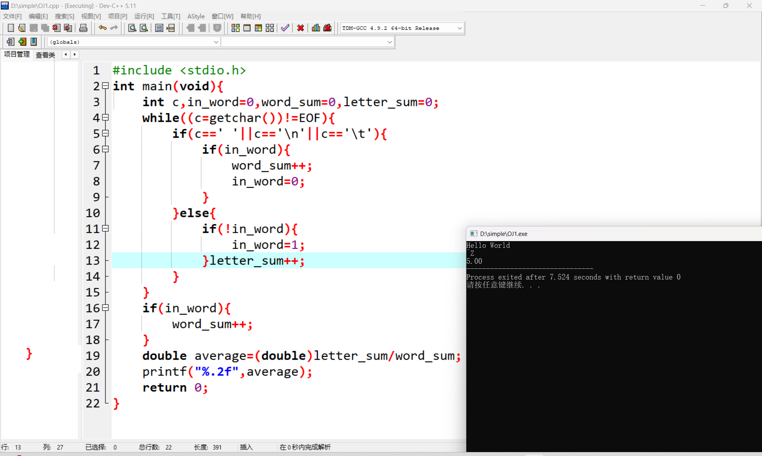The height and width of the screenshot is (456, 762).
Task: Expand the (globals) scope dropdown
Action: point(216,42)
